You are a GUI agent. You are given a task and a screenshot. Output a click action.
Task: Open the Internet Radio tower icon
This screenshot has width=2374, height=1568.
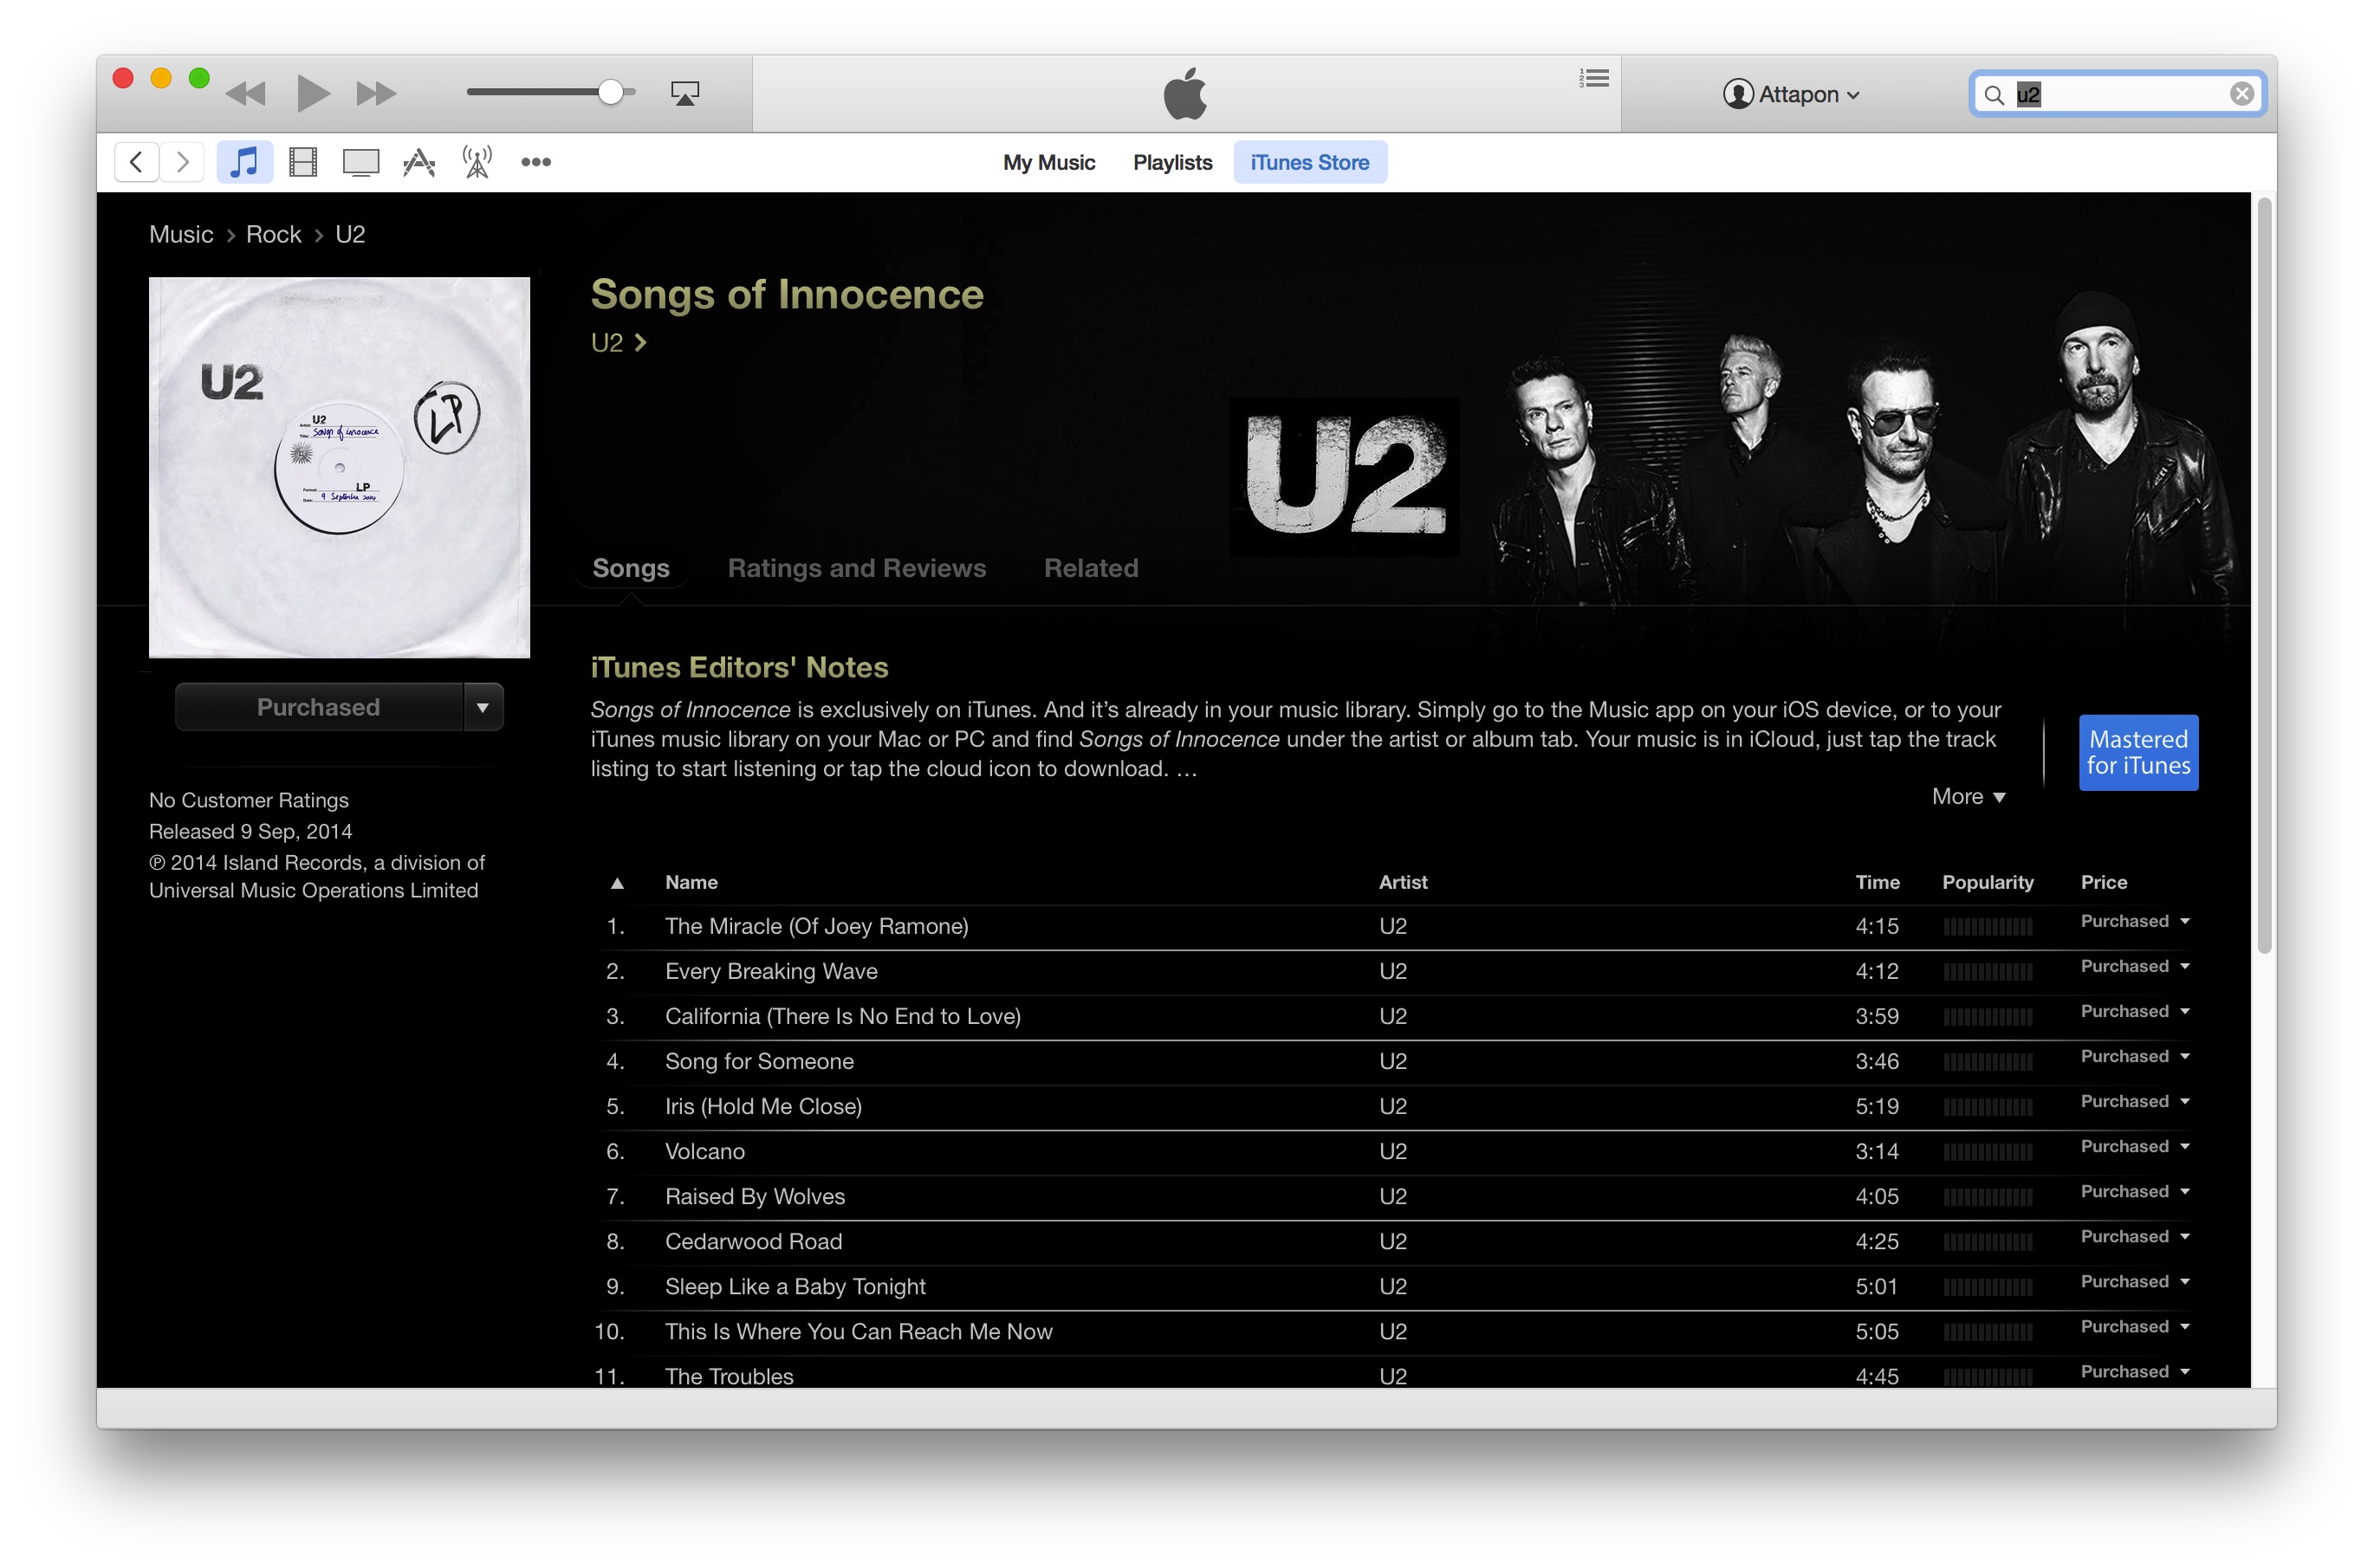point(477,162)
